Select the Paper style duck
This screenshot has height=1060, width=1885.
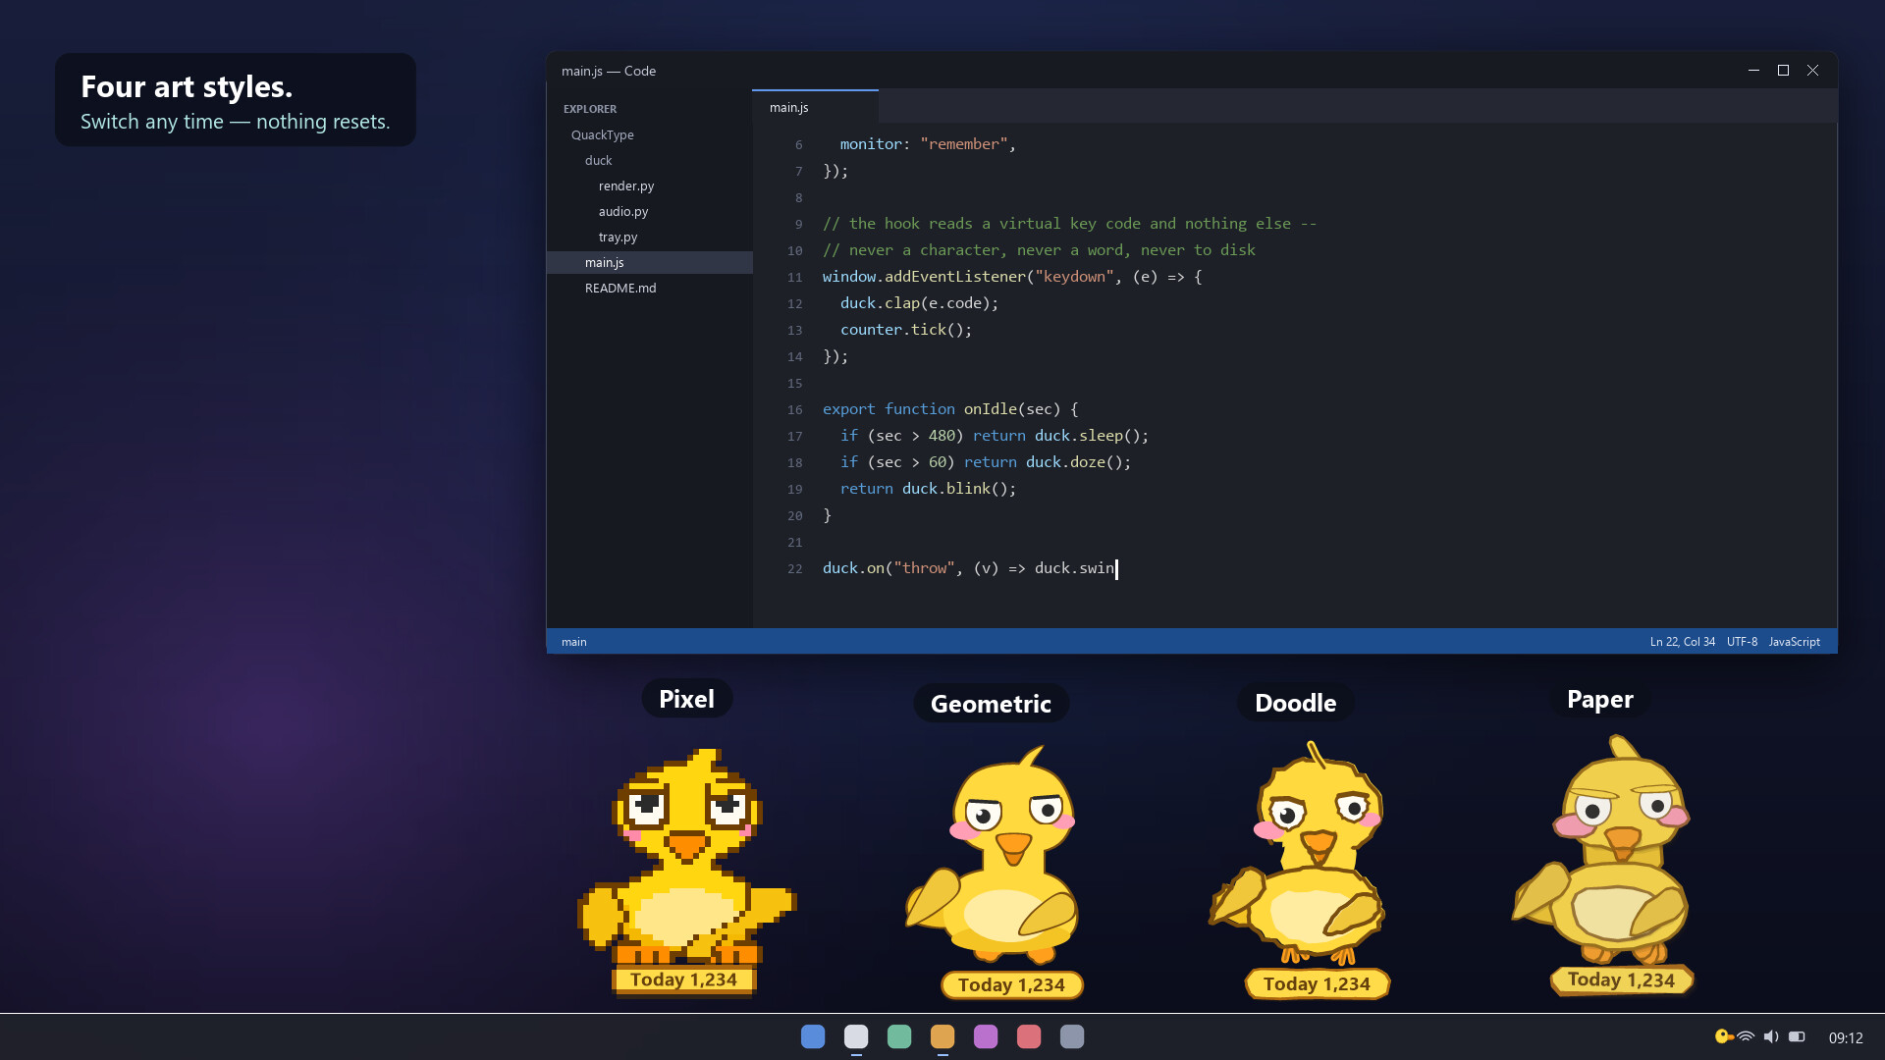[x=1602, y=849]
